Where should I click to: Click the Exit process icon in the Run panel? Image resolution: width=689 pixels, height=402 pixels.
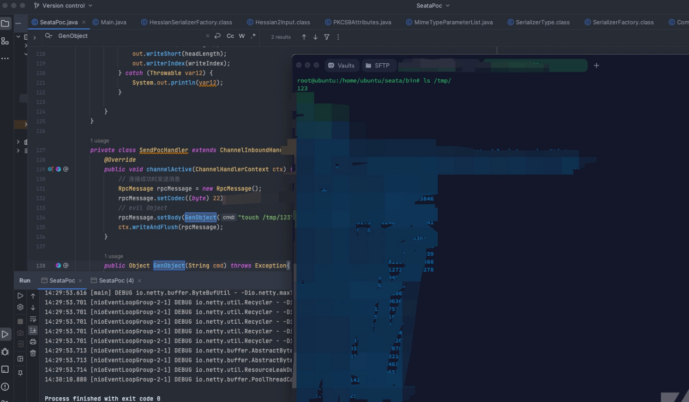click(x=20, y=344)
